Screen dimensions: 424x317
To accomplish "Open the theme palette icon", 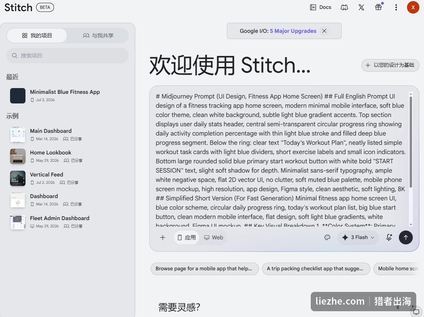I will [327, 237].
